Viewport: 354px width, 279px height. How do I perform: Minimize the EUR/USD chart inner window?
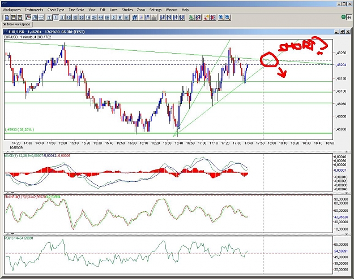click(337, 32)
